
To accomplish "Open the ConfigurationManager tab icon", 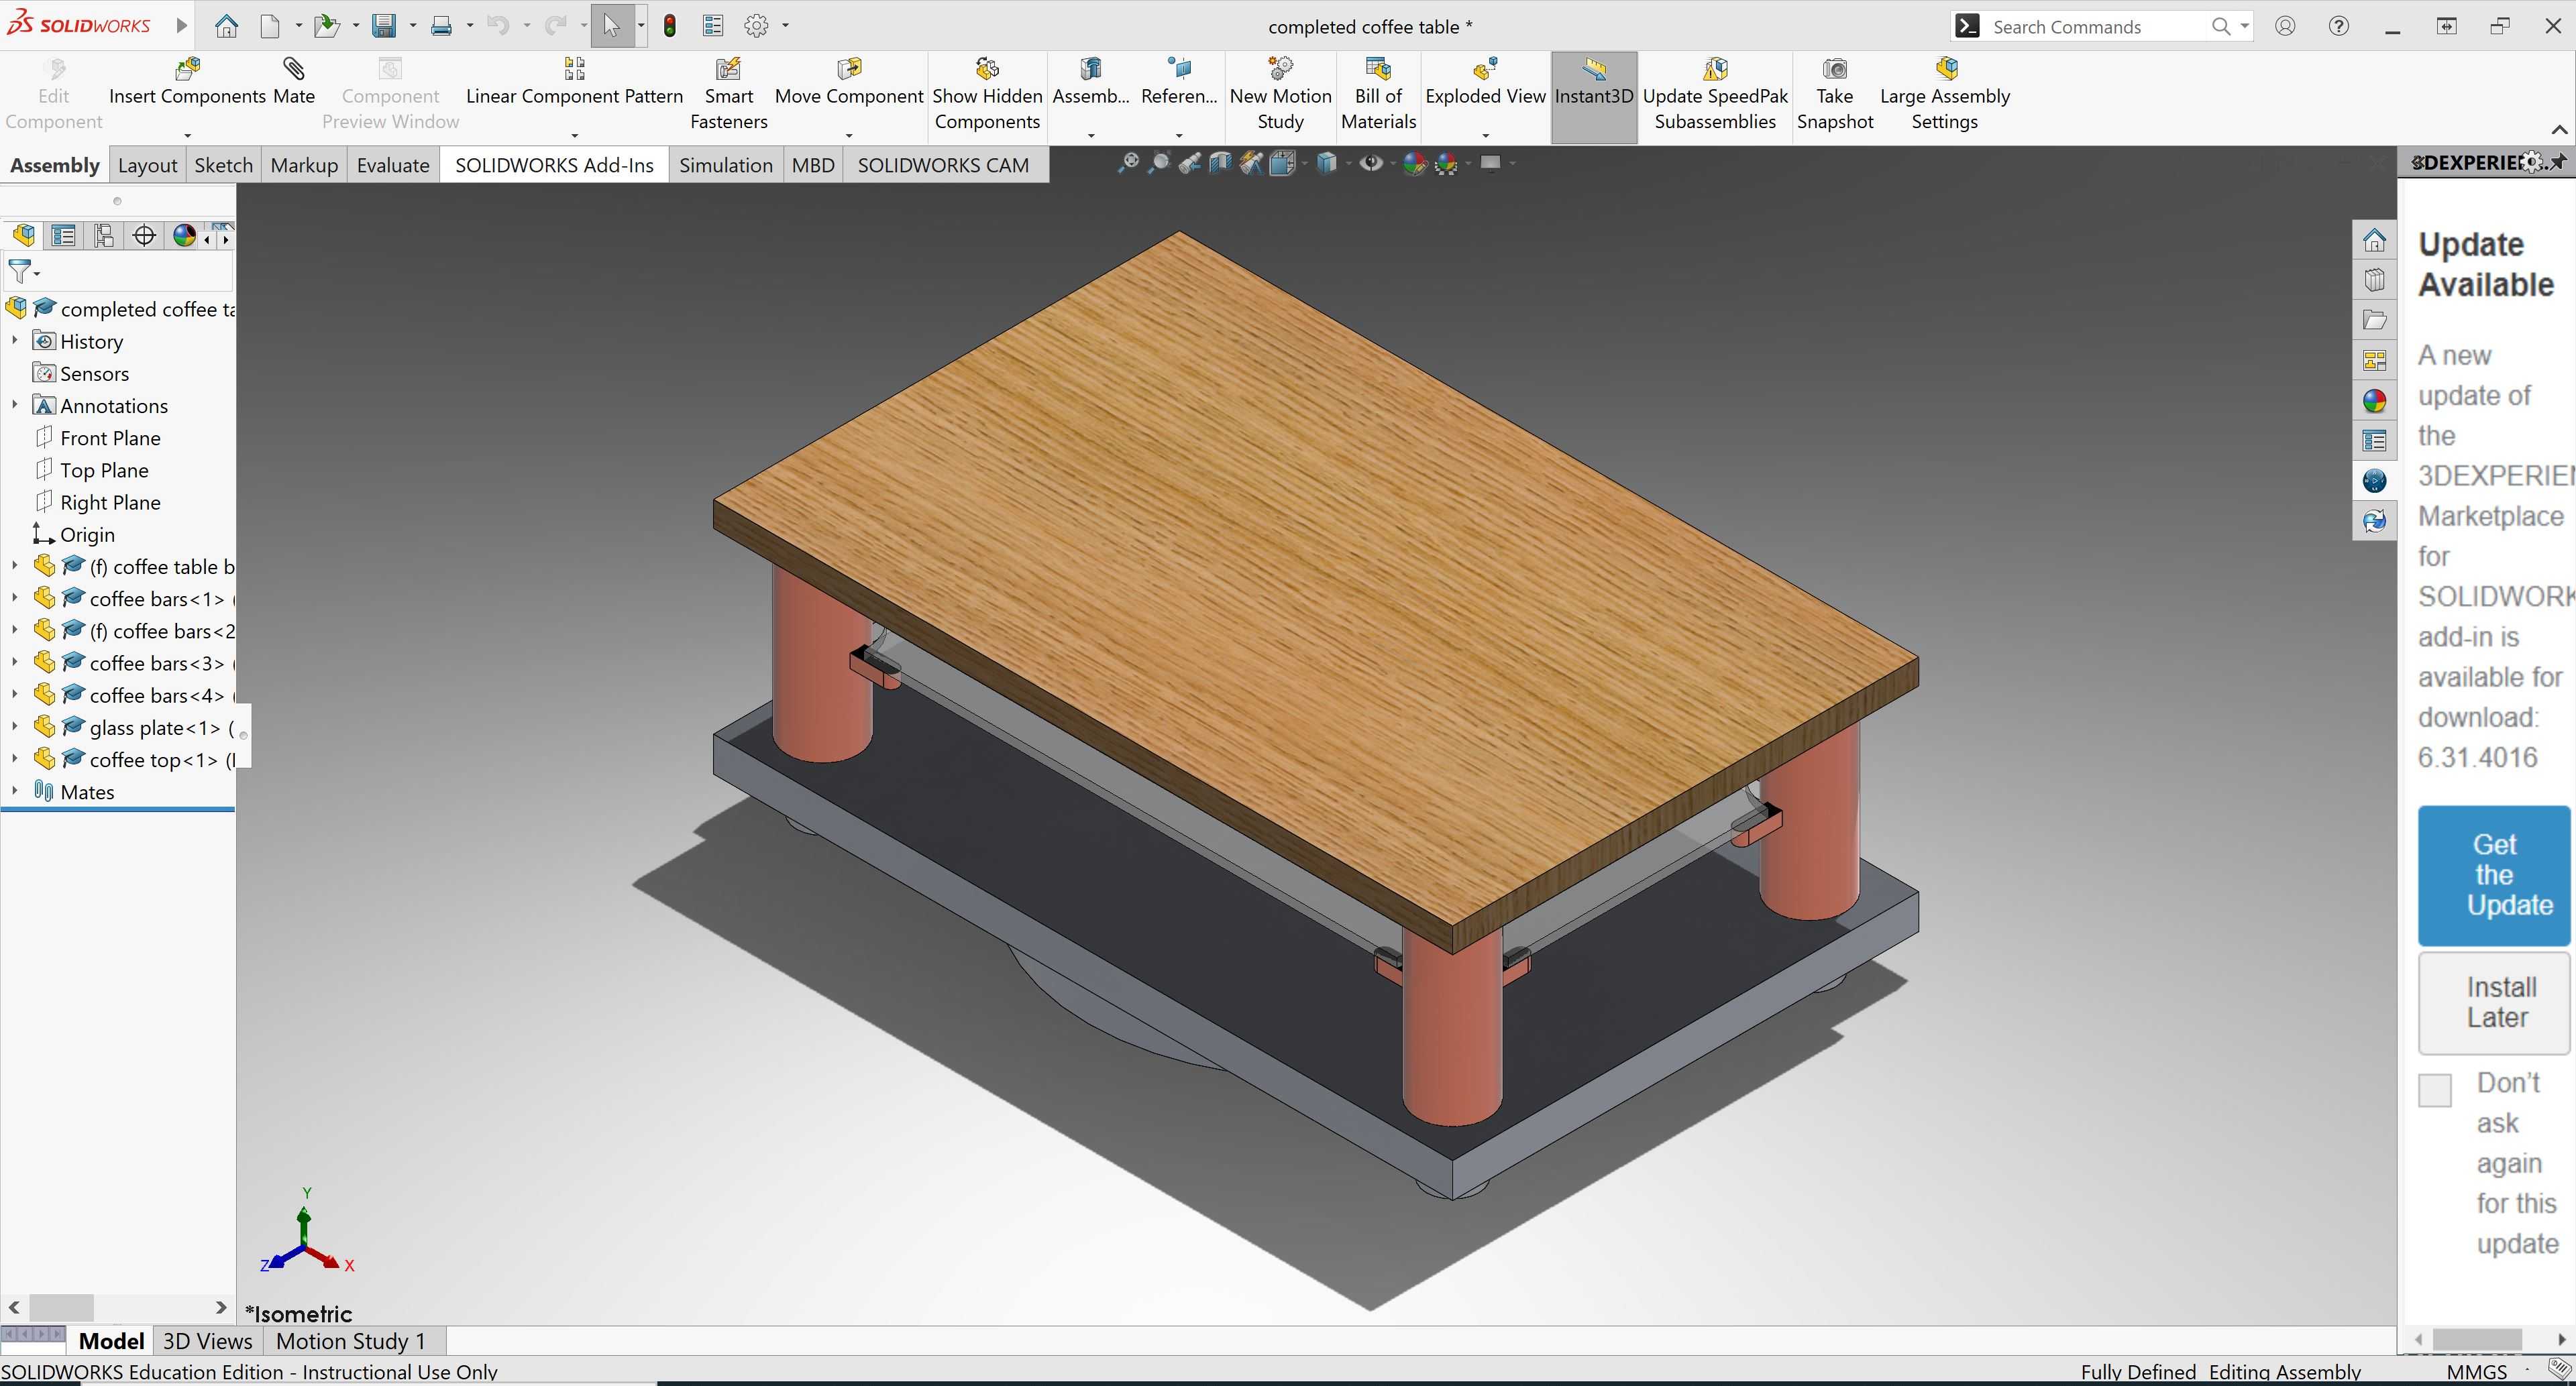I will point(103,236).
